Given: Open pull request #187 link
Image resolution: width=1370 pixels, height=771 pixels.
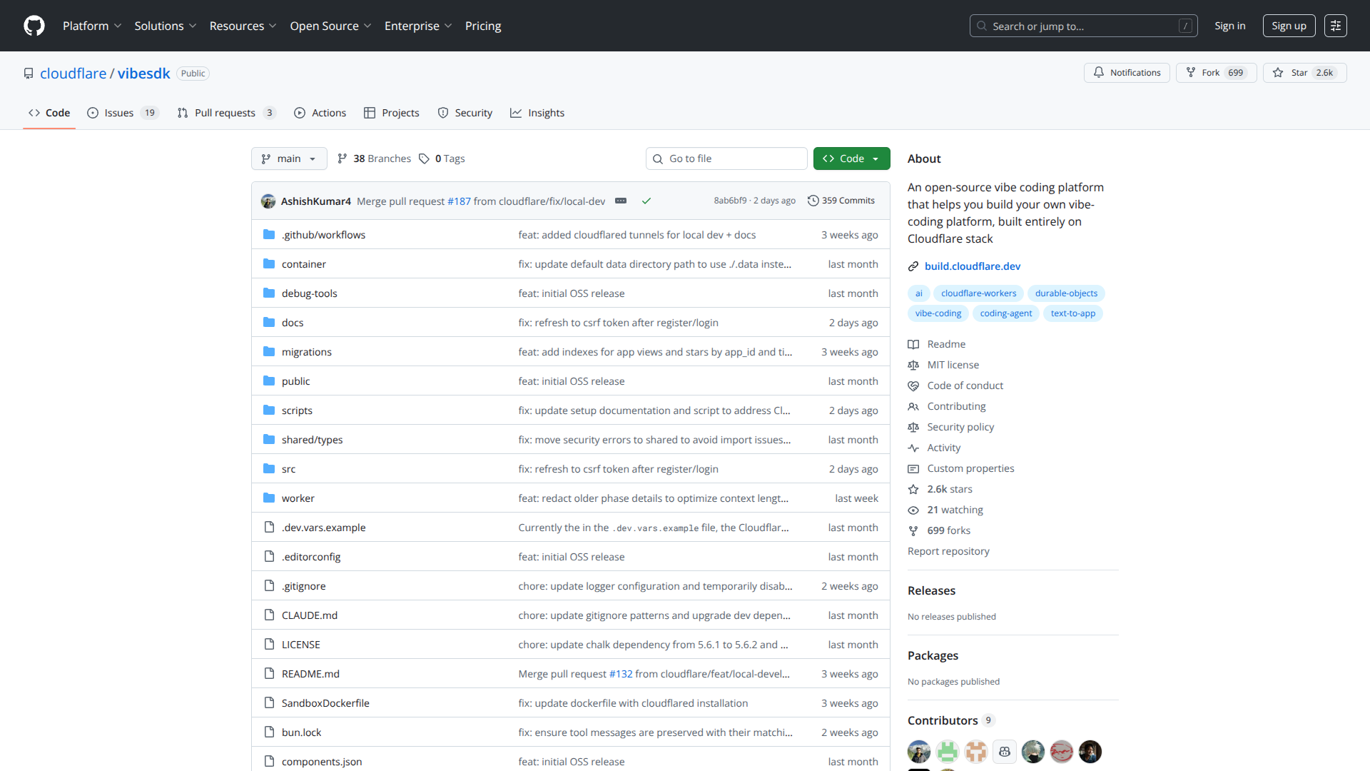Looking at the screenshot, I should [459, 201].
